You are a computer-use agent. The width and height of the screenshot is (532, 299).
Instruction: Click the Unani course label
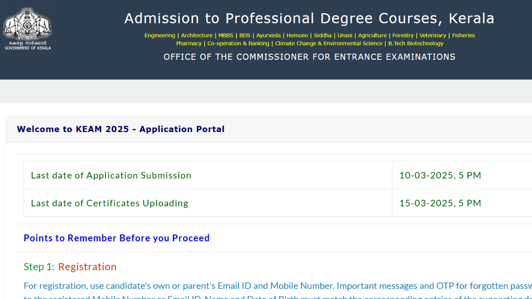(x=345, y=35)
